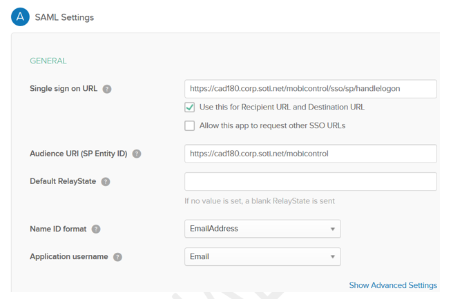
Task: Open Show Advanced Settings link
Action: [x=393, y=285]
